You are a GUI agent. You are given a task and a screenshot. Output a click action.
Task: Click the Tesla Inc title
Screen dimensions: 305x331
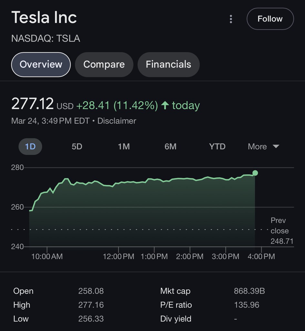click(44, 17)
